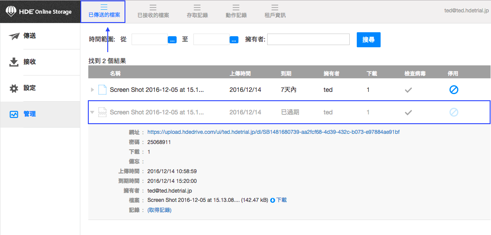This screenshot has height=235, width=491.
Task: Click the 下載 download link
Action: pyautogui.click(x=282, y=200)
